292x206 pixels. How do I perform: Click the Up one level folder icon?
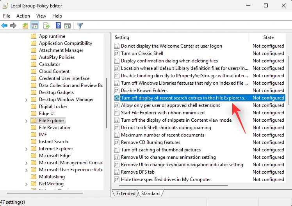25,25
